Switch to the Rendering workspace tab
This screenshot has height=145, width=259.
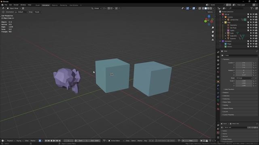coord(64,5)
